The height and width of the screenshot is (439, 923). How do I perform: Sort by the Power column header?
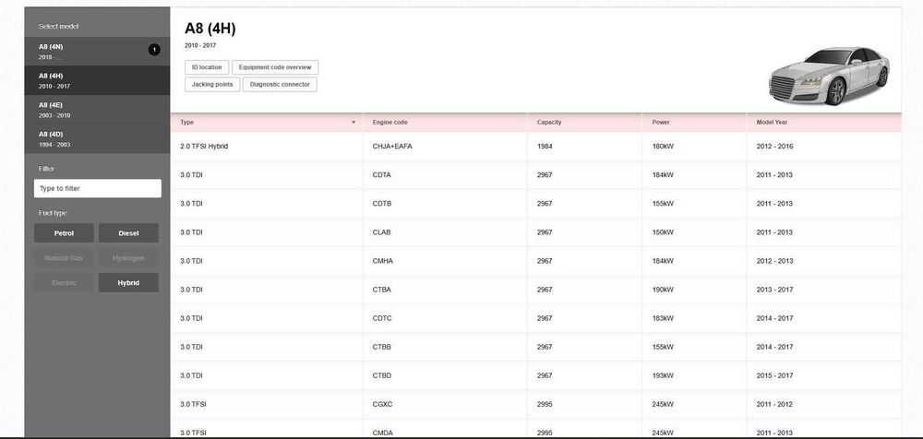pos(695,123)
